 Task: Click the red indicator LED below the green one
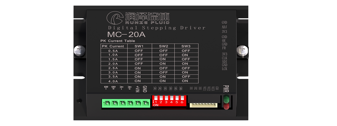coord(226,106)
